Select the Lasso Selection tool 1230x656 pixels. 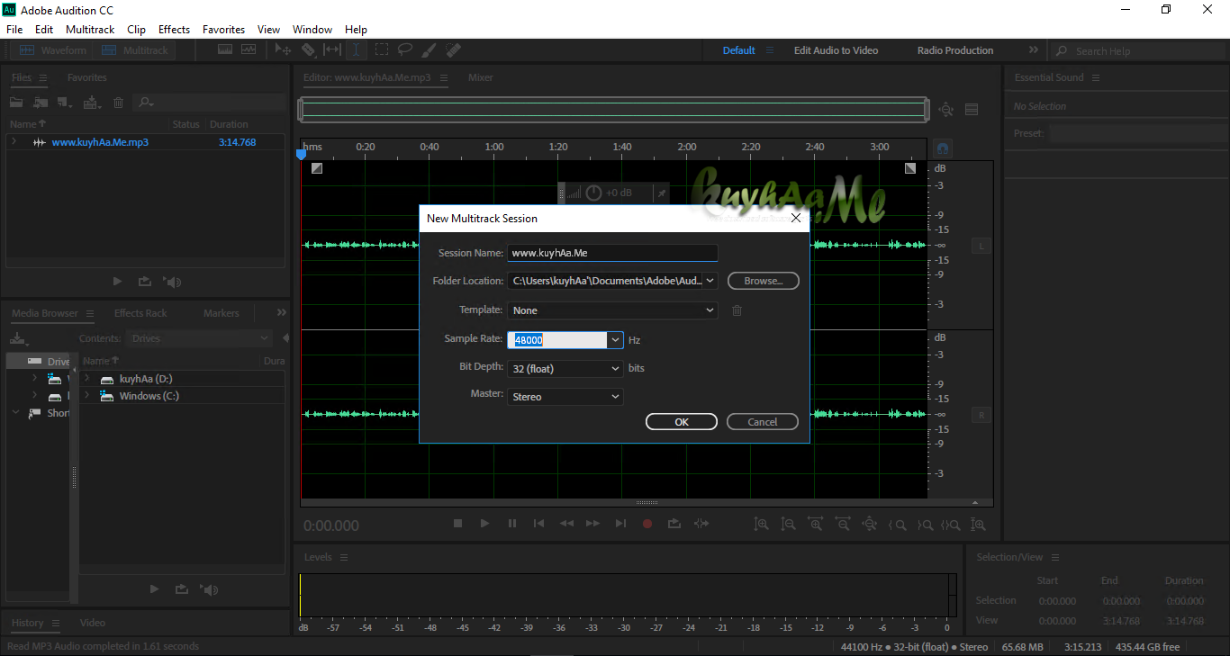(x=405, y=50)
